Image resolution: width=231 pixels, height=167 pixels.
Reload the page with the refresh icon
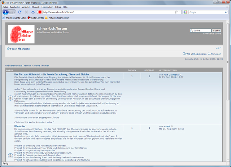click(x=20, y=12)
